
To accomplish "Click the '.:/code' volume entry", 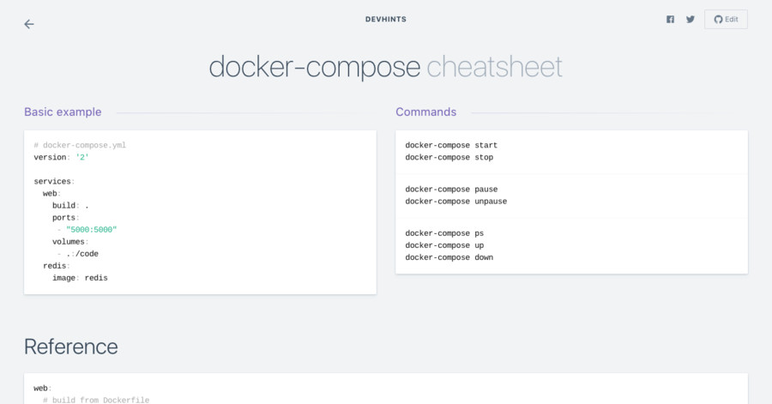I will [x=82, y=254].
